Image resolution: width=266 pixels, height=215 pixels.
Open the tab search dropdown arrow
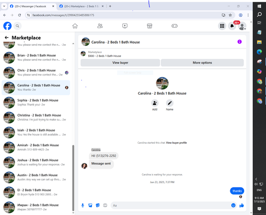tap(4, 6)
